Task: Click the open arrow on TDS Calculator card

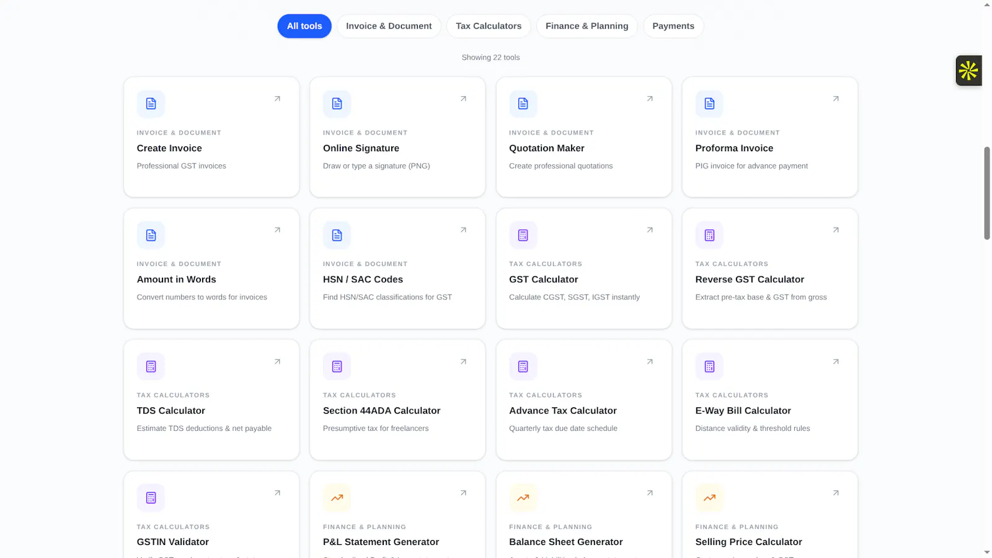Action: click(277, 361)
